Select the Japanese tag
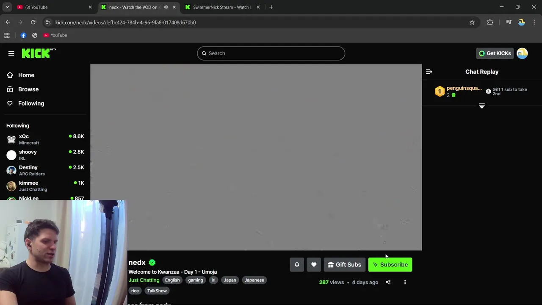Image resolution: width=542 pixels, height=305 pixels. [x=254, y=280]
